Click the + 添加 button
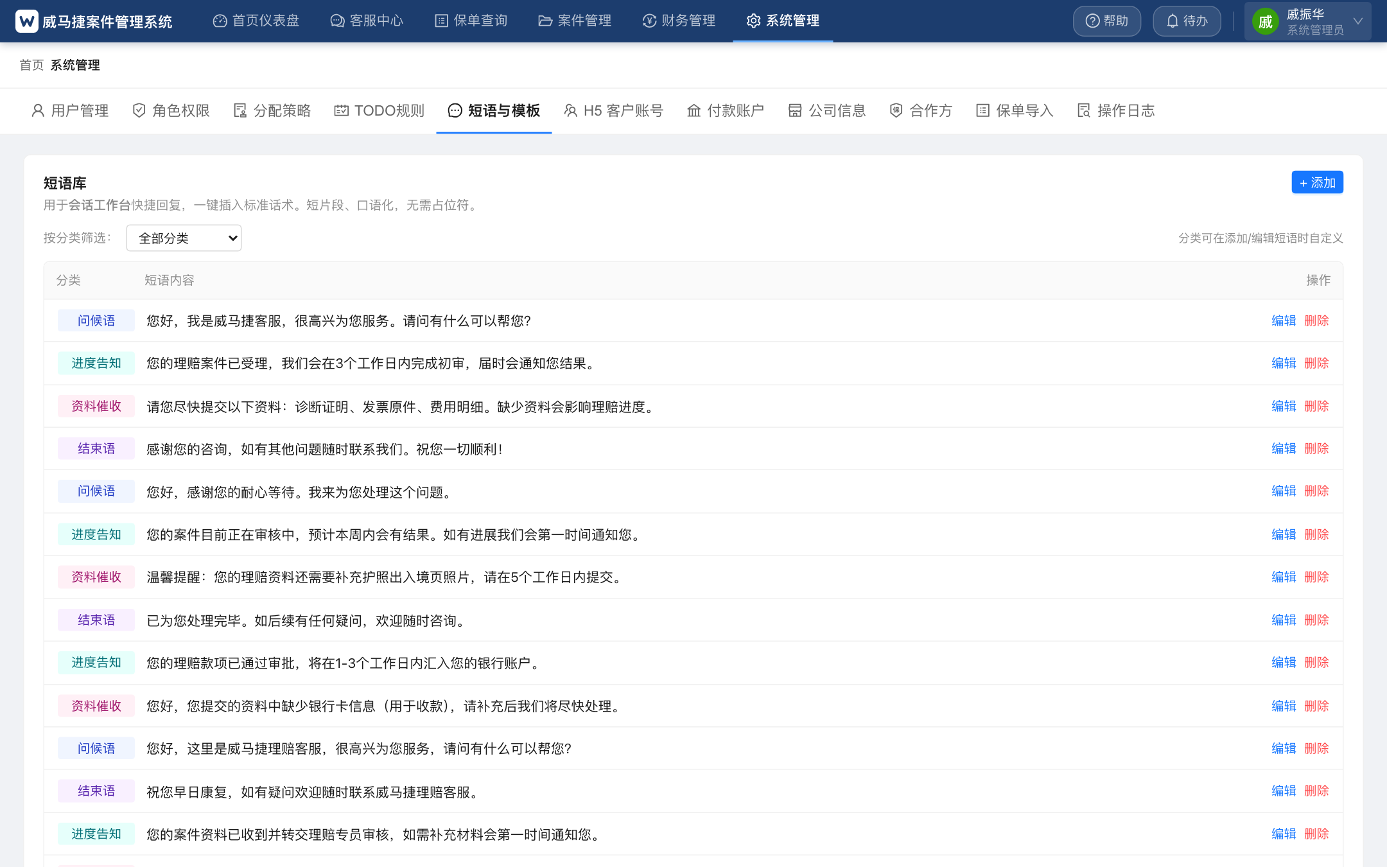Screen dimensions: 1387x867 tap(1317, 182)
